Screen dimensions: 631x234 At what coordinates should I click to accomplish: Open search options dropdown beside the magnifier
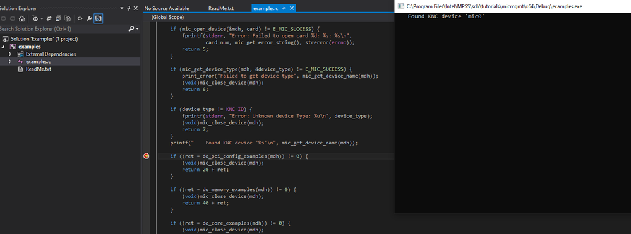137,29
